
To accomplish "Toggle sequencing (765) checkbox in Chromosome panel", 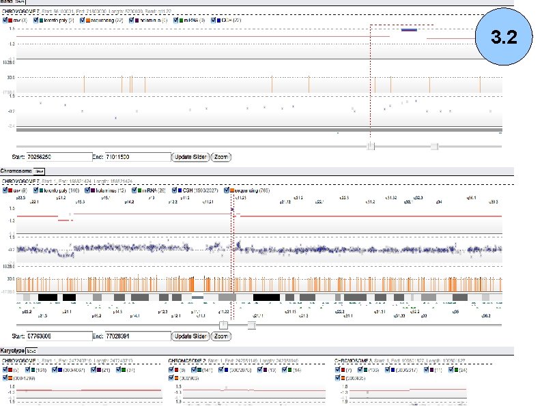I will click(227, 190).
